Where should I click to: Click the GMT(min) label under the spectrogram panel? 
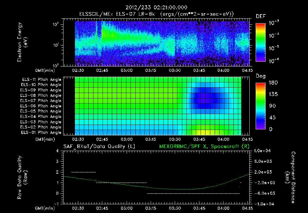[45, 70]
